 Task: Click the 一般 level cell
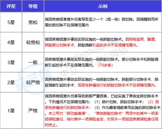(x=33, y=63)
